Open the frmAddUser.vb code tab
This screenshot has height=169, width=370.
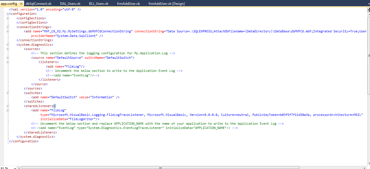(x=128, y=4)
